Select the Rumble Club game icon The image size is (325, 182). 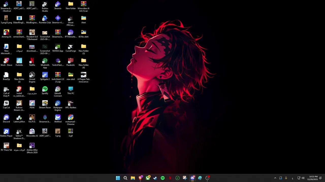tap(45, 20)
